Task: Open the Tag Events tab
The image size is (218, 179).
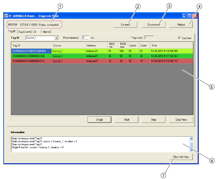Action: point(25,32)
